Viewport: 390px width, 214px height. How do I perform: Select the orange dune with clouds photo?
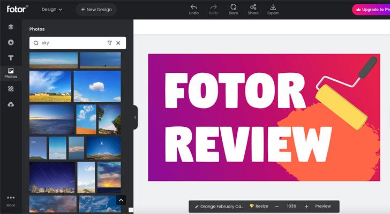(x=86, y=119)
